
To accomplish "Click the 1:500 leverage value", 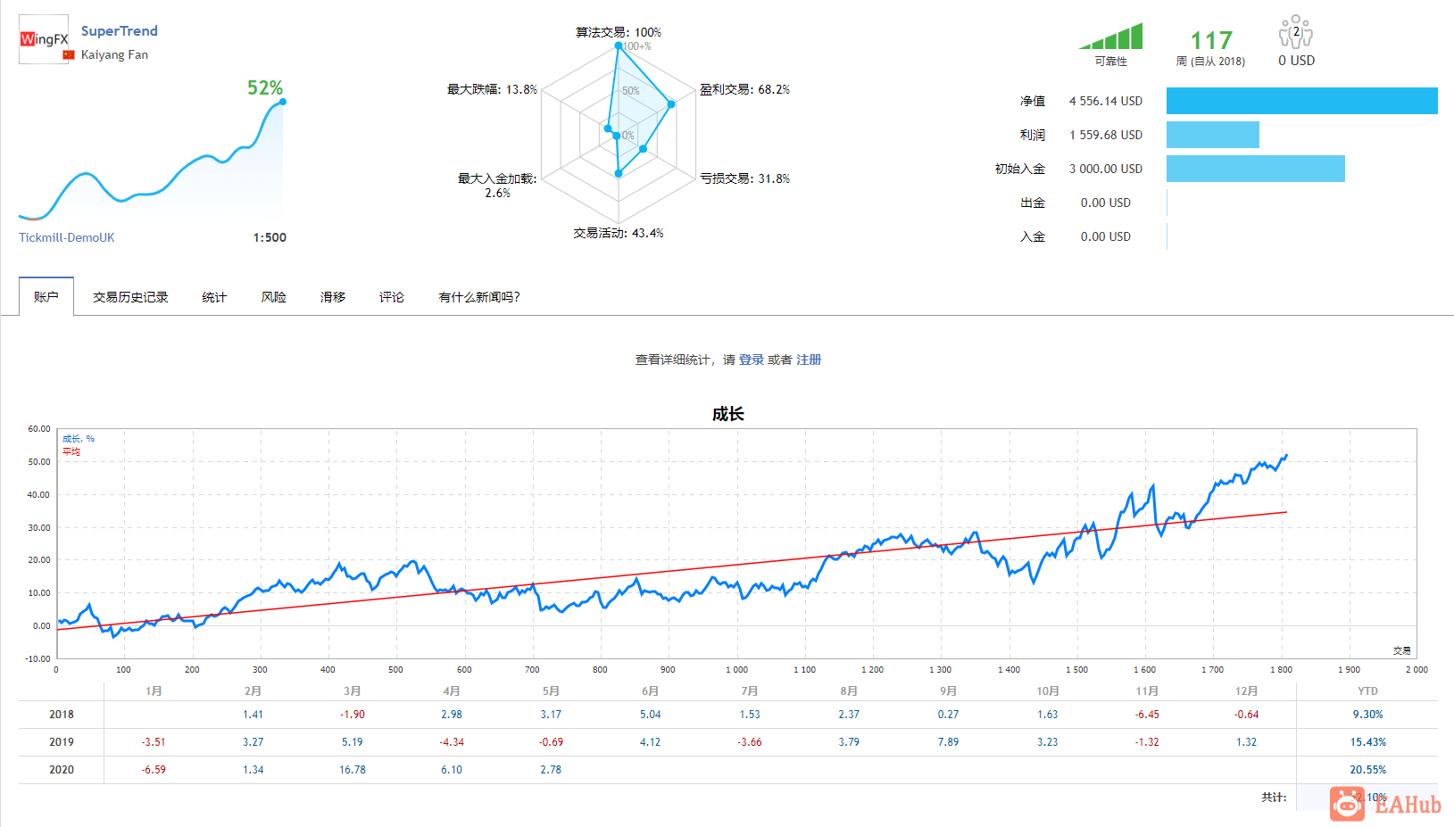I will (x=270, y=237).
